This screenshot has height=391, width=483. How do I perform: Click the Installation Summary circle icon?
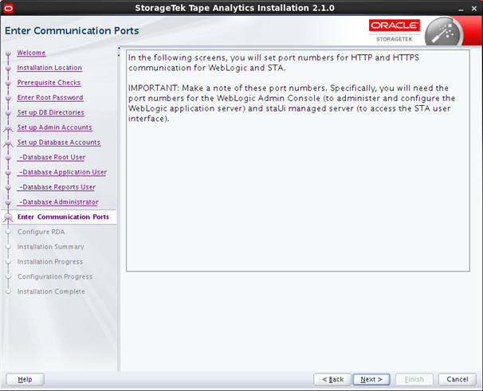pos(8,247)
